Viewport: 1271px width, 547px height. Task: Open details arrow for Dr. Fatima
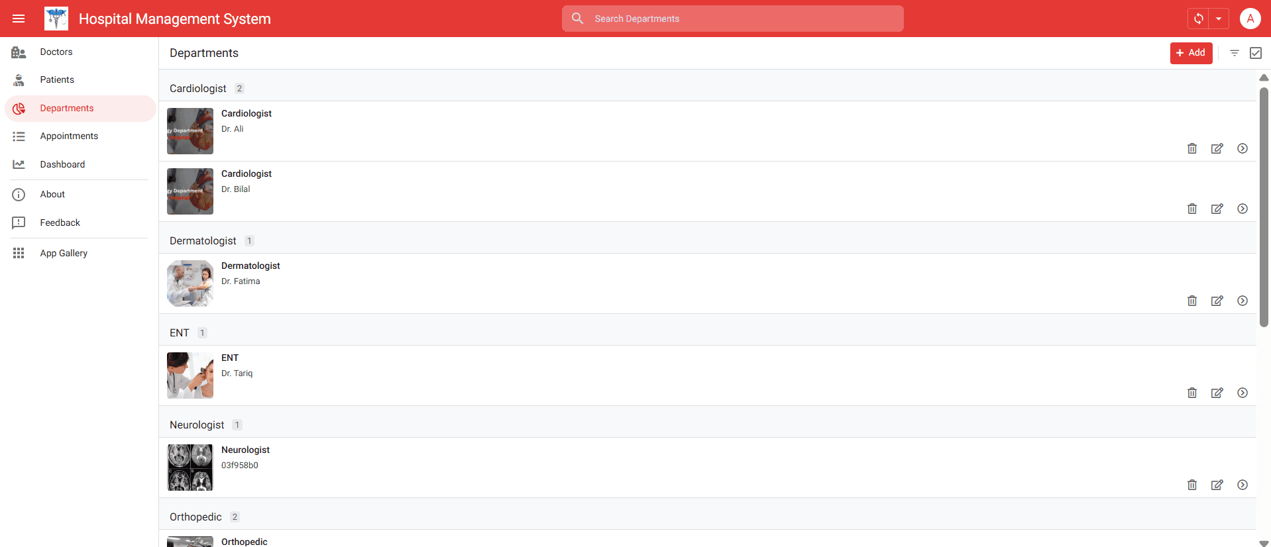point(1243,301)
